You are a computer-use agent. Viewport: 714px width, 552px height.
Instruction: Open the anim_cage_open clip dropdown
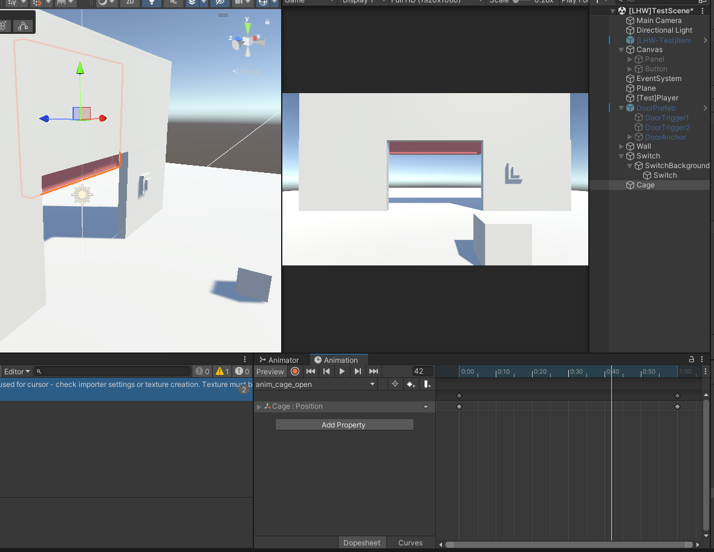click(x=316, y=385)
